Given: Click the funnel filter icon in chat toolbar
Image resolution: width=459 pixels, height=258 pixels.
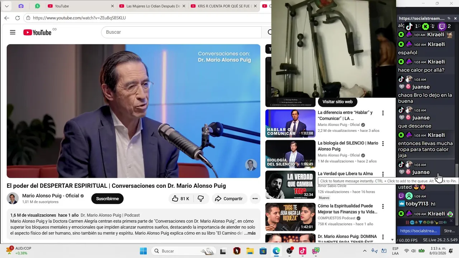Looking at the screenshot, I should tap(420, 223).
